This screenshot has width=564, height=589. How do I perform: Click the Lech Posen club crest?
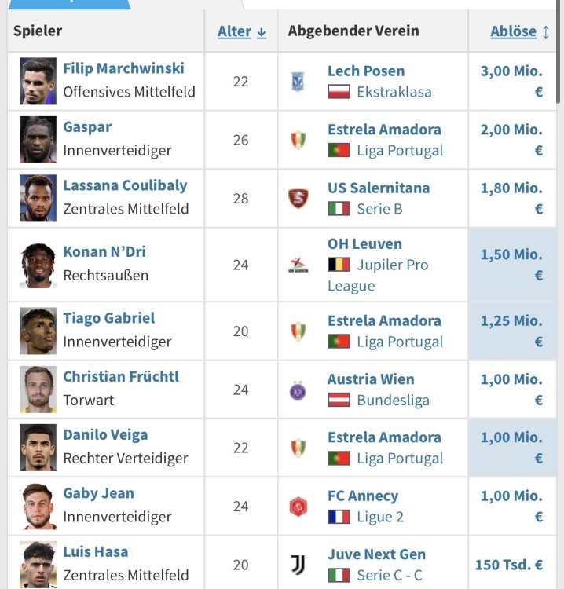tap(298, 82)
